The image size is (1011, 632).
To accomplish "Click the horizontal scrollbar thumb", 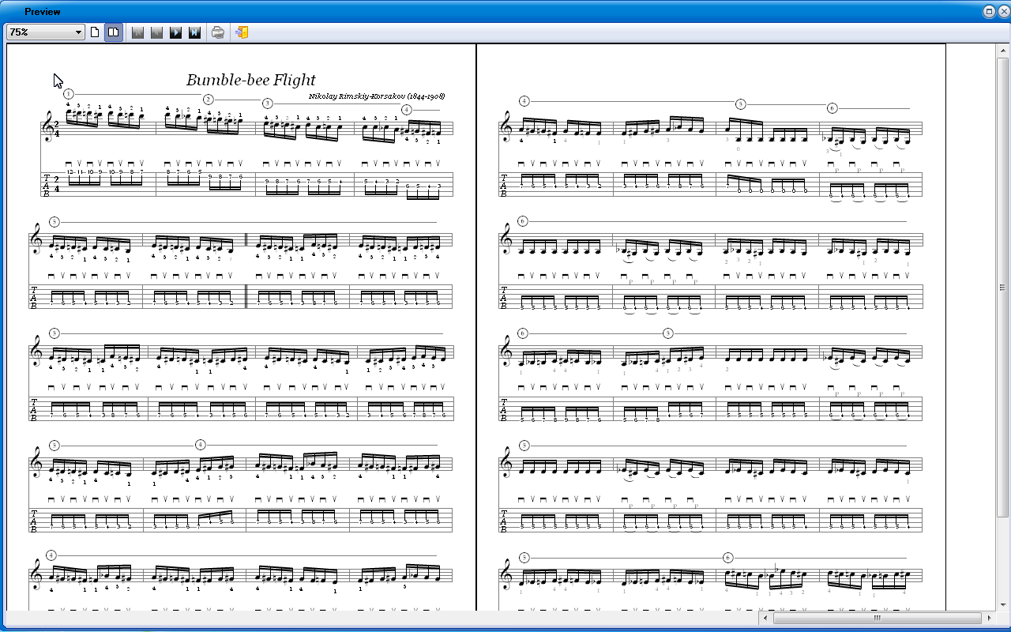I will point(877,618).
